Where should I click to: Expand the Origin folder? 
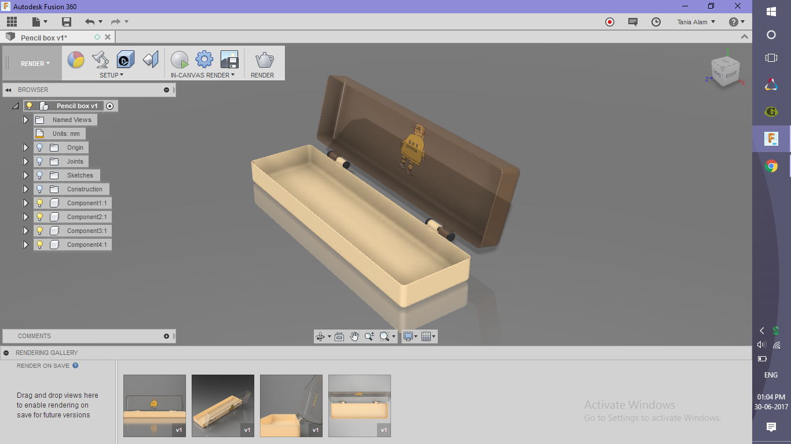tap(25, 147)
